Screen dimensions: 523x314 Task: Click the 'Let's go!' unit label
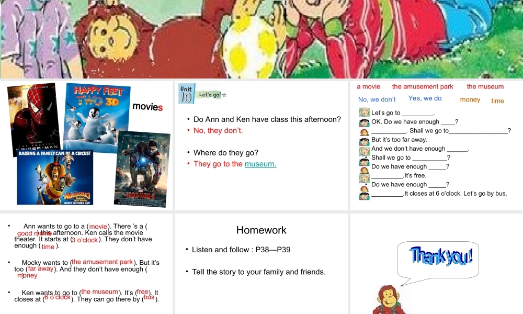coord(210,95)
